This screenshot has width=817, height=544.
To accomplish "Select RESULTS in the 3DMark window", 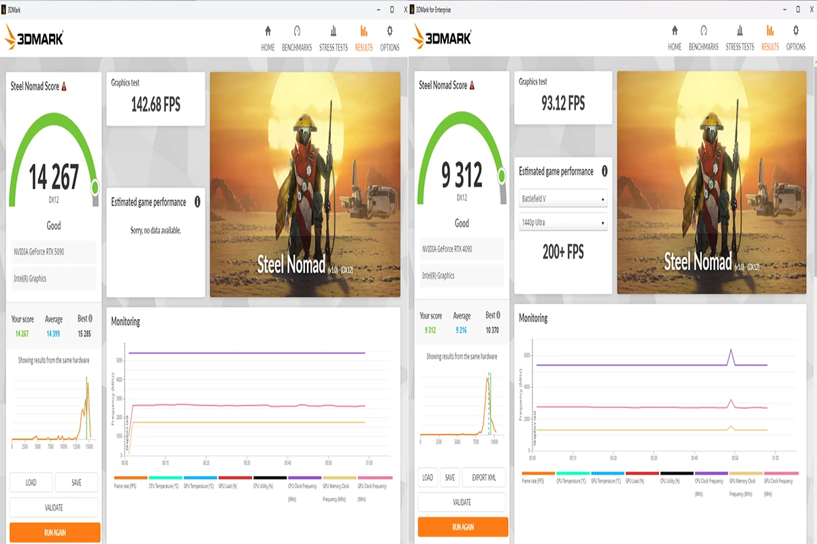I will pos(364,38).
